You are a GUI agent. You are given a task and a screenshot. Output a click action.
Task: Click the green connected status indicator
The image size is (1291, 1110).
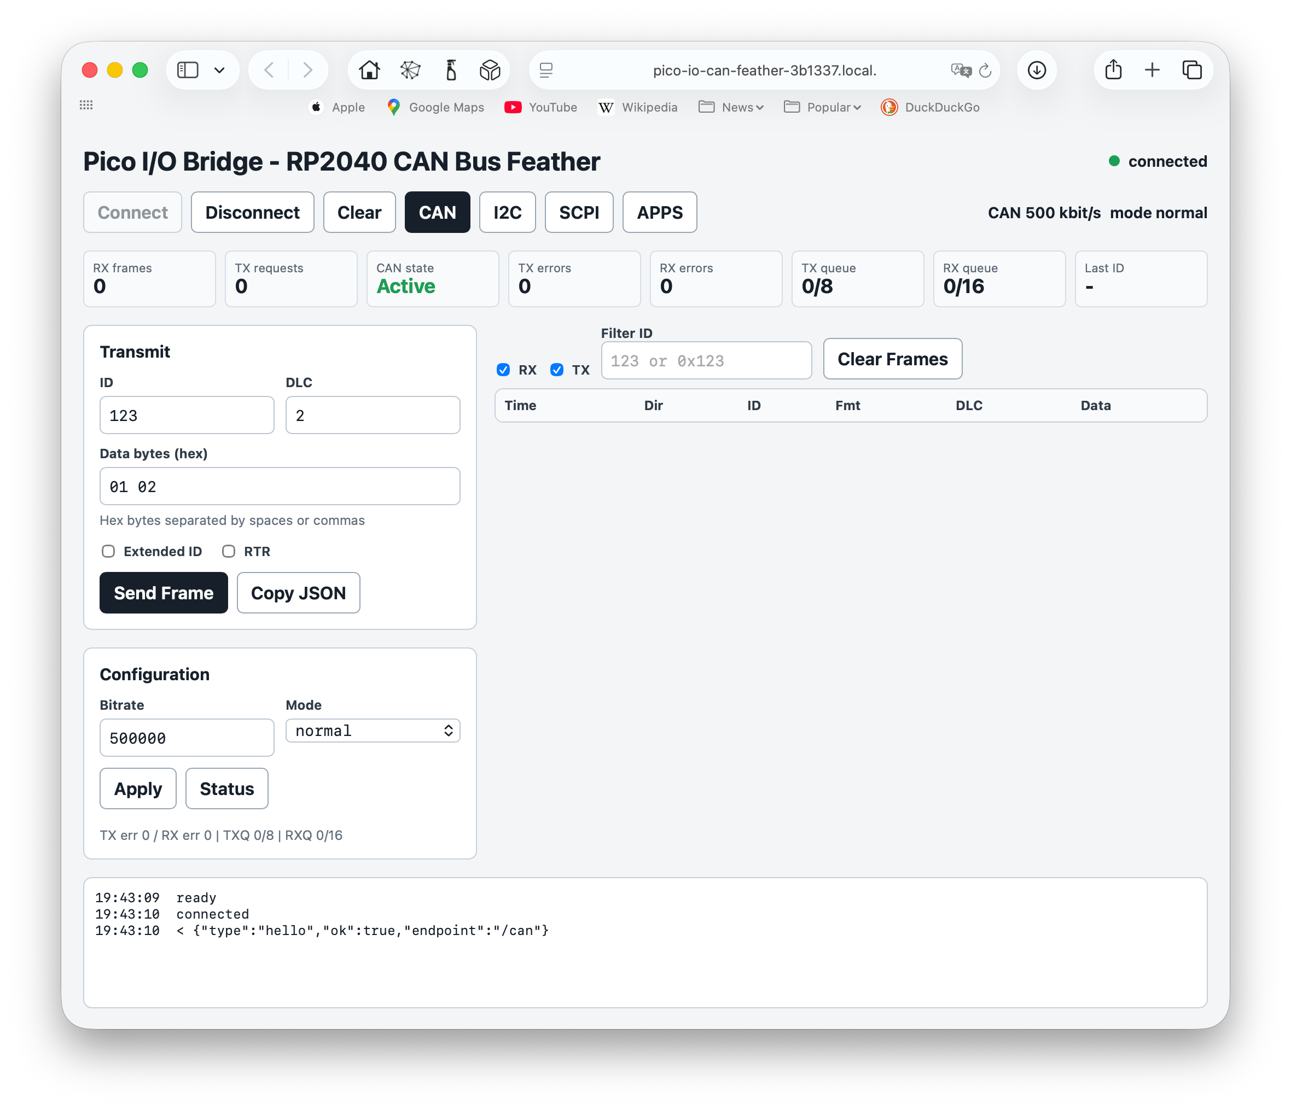(x=1115, y=161)
